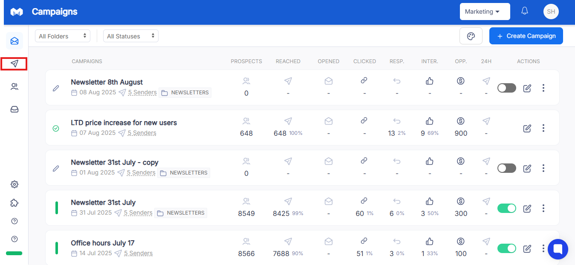Open the Marketing workspace dropdown
This screenshot has height=265, width=575.
coord(485,12)
